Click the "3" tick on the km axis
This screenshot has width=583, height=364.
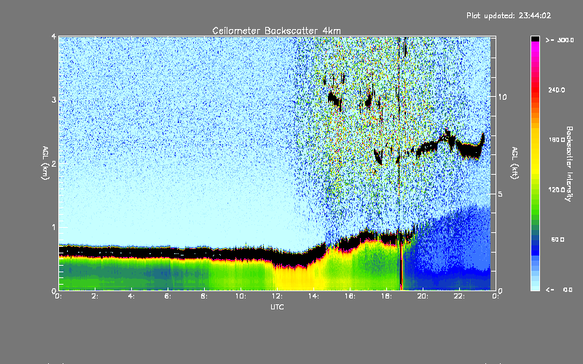pos(53,100)
